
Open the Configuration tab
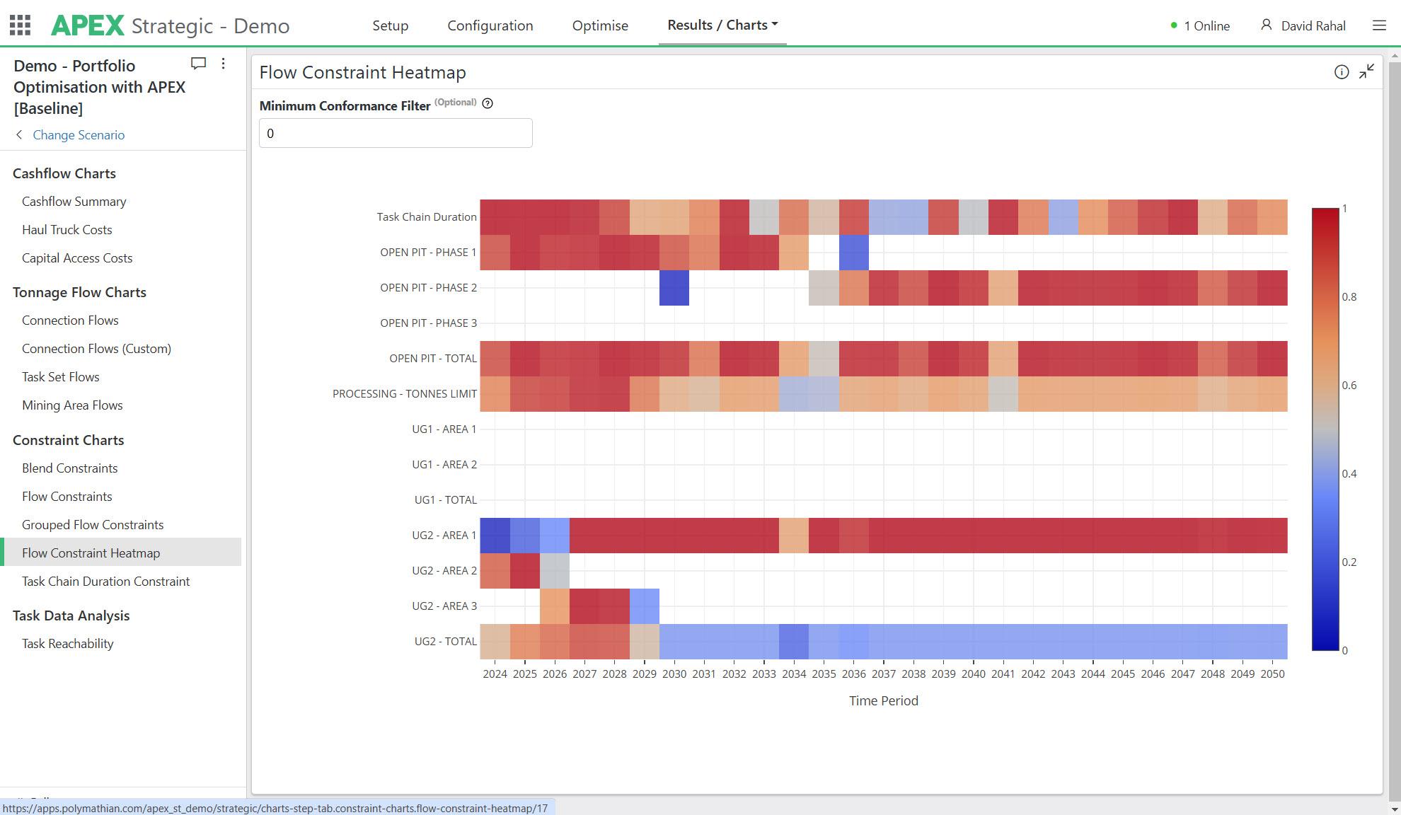(x=490, y=25)
